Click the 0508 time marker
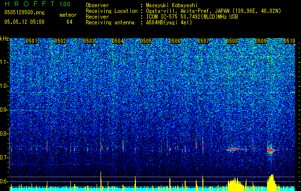301x191 pixels. point(232,41)
